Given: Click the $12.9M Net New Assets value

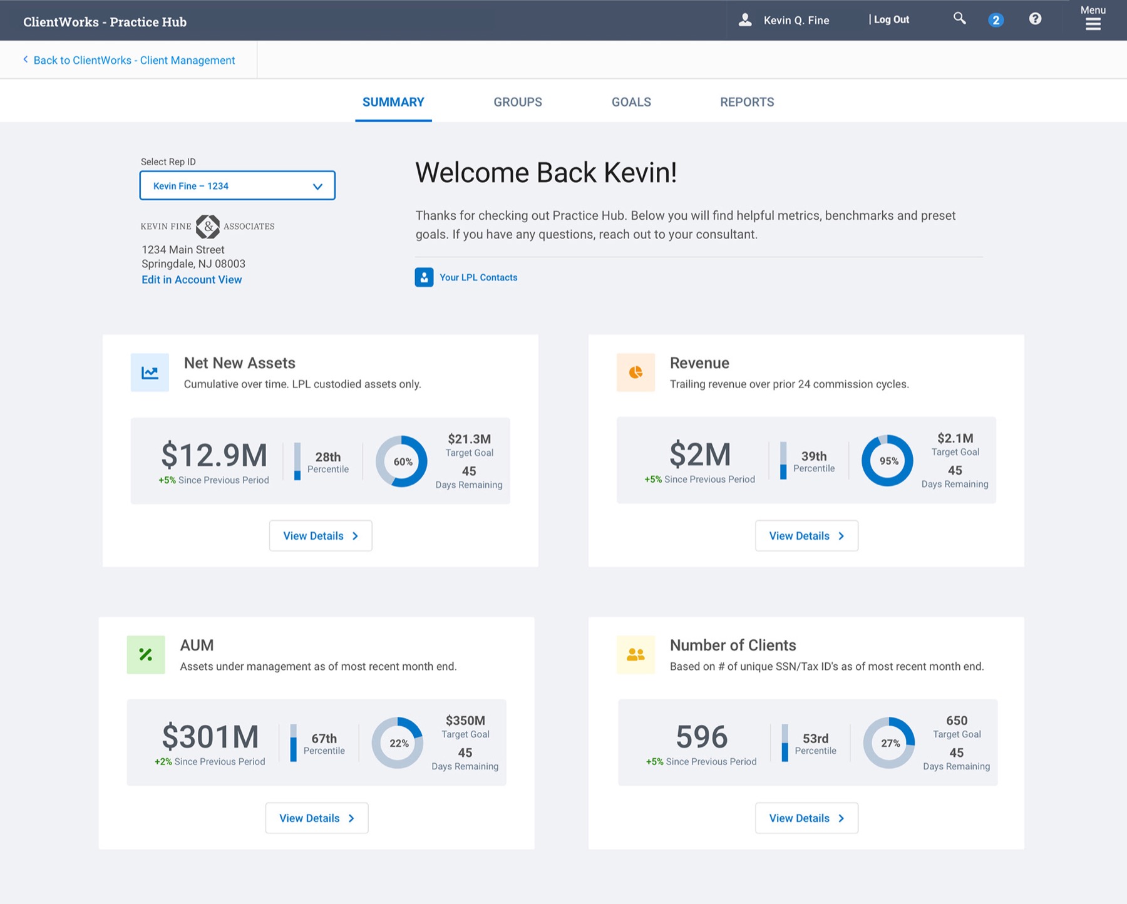Looking at the screenshot, I should (x=214, y=455).
